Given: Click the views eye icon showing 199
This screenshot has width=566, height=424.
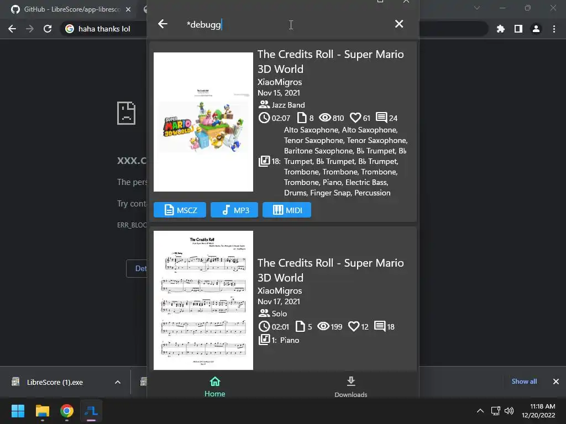Looking at the screenshot, I should pyautogui.click(x=323, y=326).
